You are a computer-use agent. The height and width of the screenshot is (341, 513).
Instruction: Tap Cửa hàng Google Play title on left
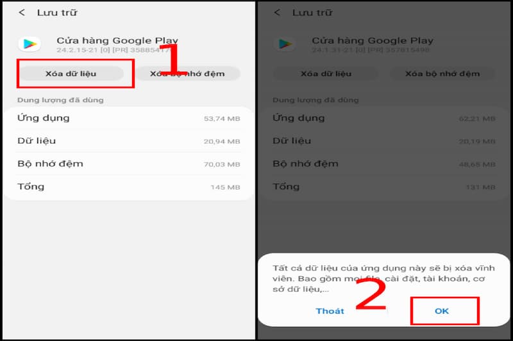[x=117, y=40]
